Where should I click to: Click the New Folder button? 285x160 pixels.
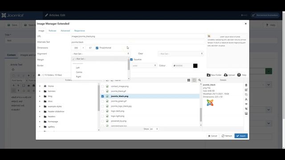click(214, 75)
